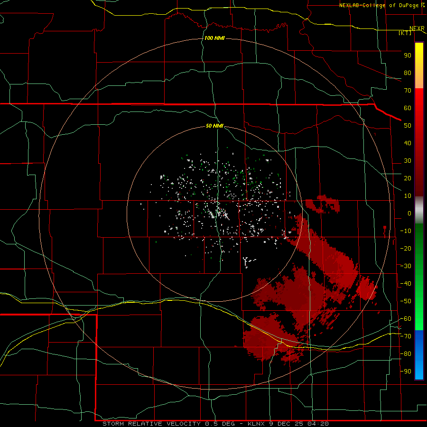
Task: Click the 20 value on the velocity scale
Action: point(408,178)
